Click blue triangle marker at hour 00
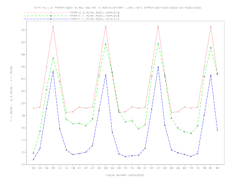The width and height of the screenshot is (237, 183). click(x=34, y=160)
